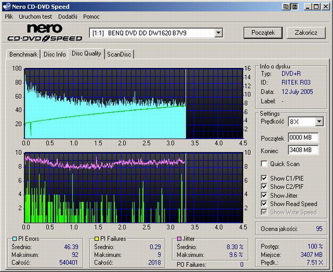Screen dimensions: 333x272
Task: Click the Nero CD-DVD Speed title bar icon
Action: [x=7, y=7]
